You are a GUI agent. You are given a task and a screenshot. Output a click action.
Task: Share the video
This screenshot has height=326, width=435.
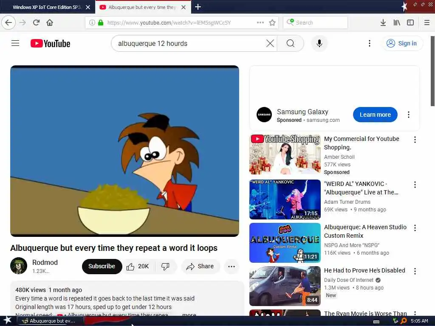click(x=201, y=267)
